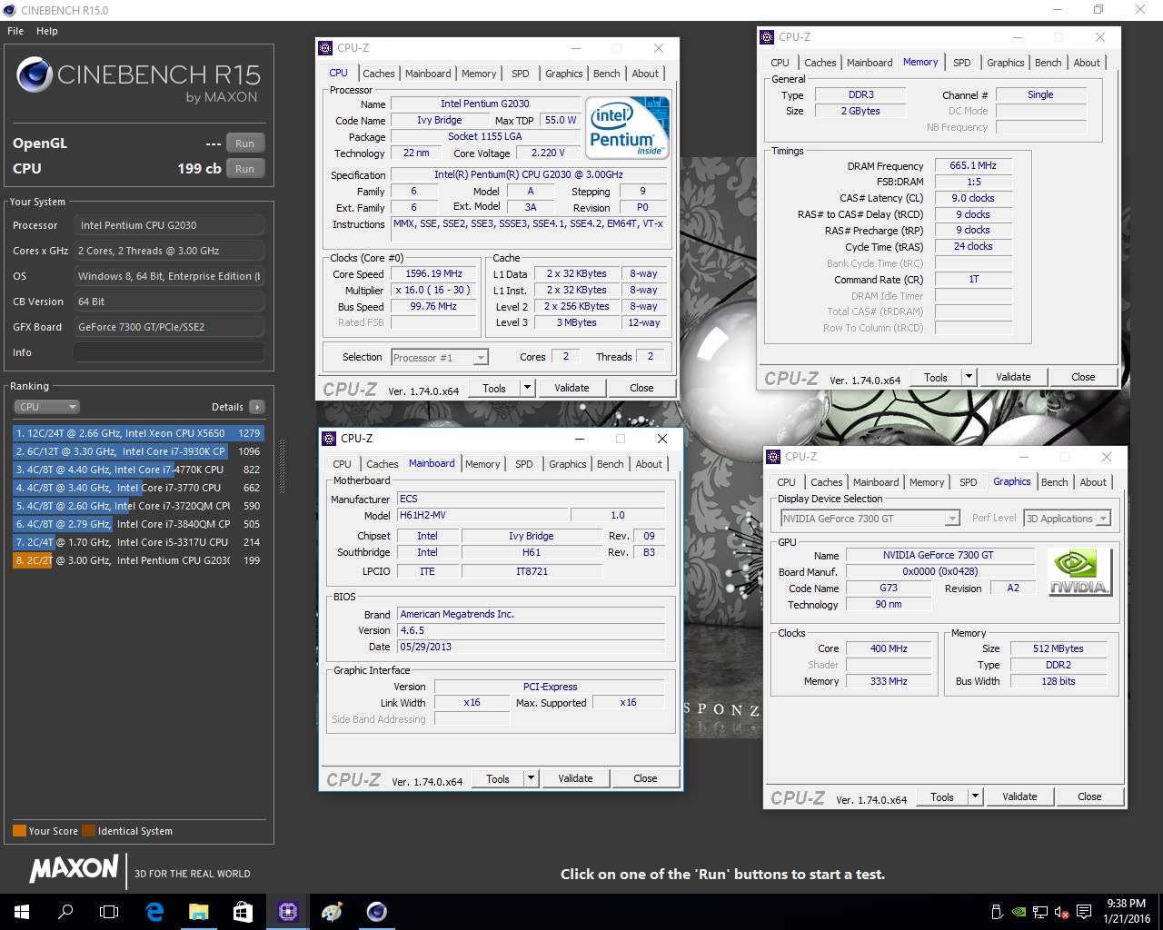Open taskbar Search magnifier

(65, 912)
